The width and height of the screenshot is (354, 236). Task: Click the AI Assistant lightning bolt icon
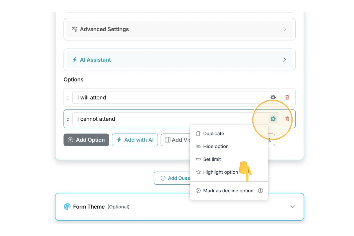[x=75, y=60]
